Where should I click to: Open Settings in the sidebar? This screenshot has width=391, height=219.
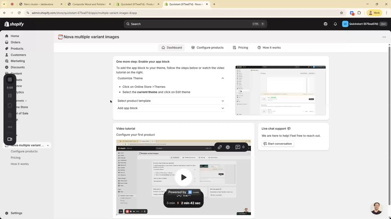tap(16, 213)
